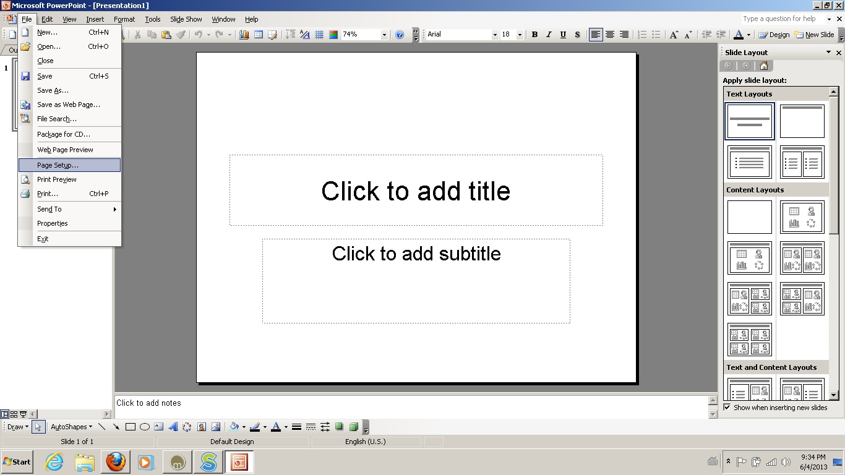Increase font size icon

674,35
